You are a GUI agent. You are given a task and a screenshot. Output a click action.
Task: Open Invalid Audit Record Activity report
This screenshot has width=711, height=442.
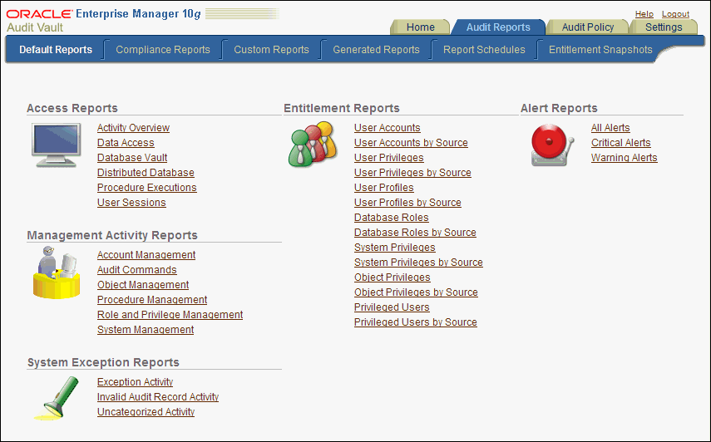click(158, 397)
